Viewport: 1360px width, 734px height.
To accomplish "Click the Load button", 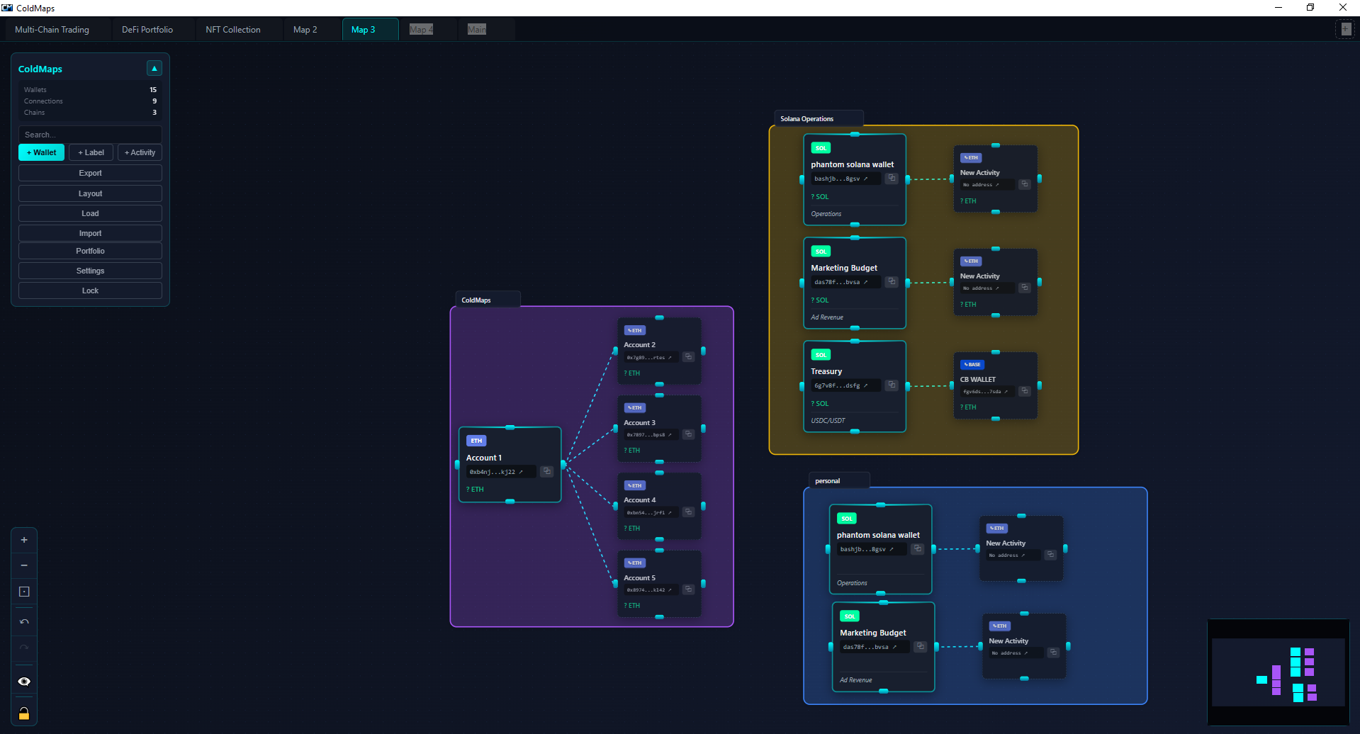I will (90, 213).
